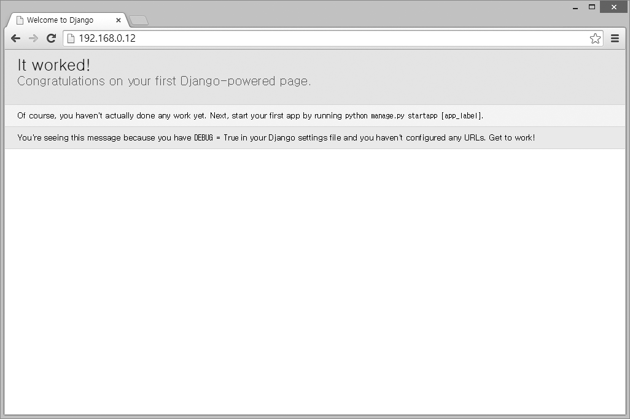The image size is (630, 419).
Task: Click the DEBUG = True code text
Action: 216,138
